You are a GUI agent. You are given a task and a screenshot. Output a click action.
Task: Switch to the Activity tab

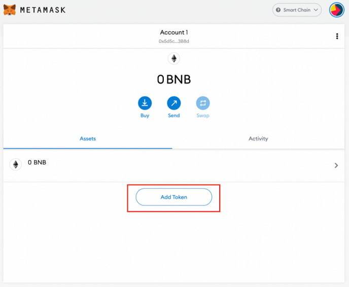[x=258, y=139]
